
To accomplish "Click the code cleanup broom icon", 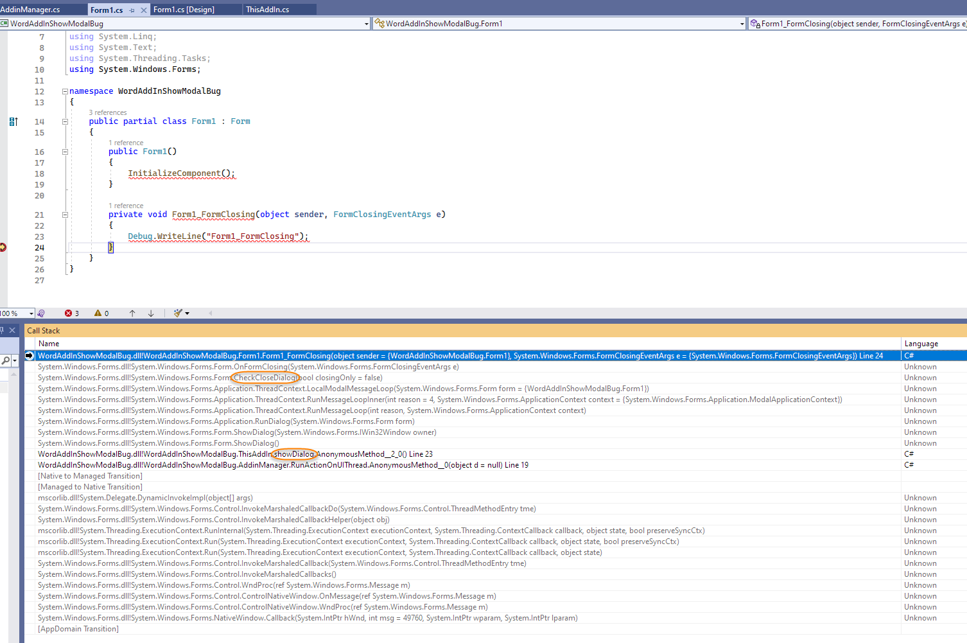I will tap(178, 313).
